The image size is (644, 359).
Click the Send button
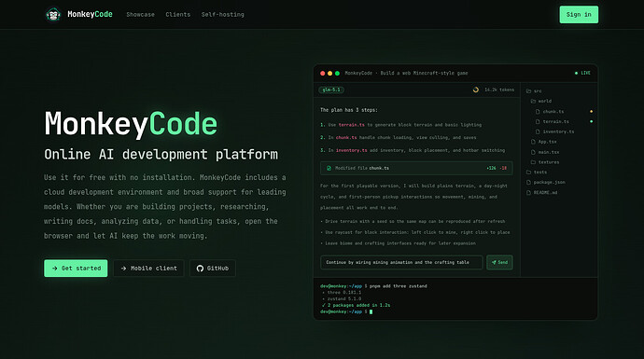tap(499, 262)
